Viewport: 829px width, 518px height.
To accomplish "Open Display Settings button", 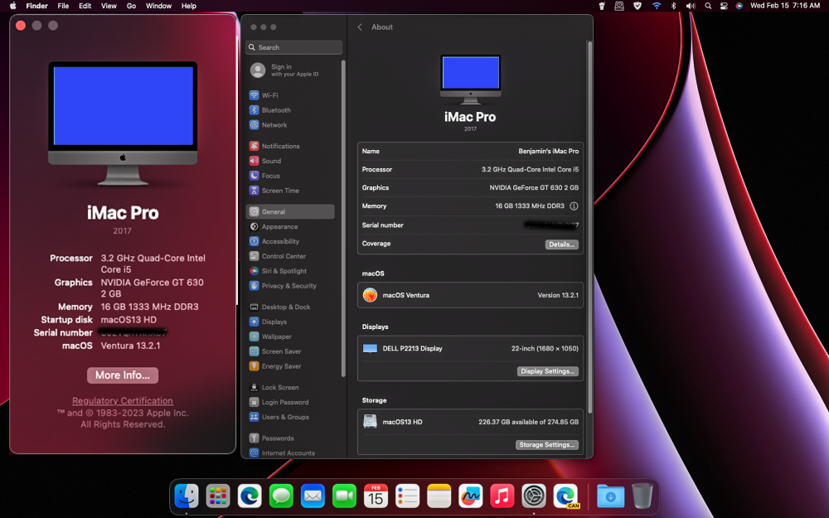I will click(x=547, y=371).
